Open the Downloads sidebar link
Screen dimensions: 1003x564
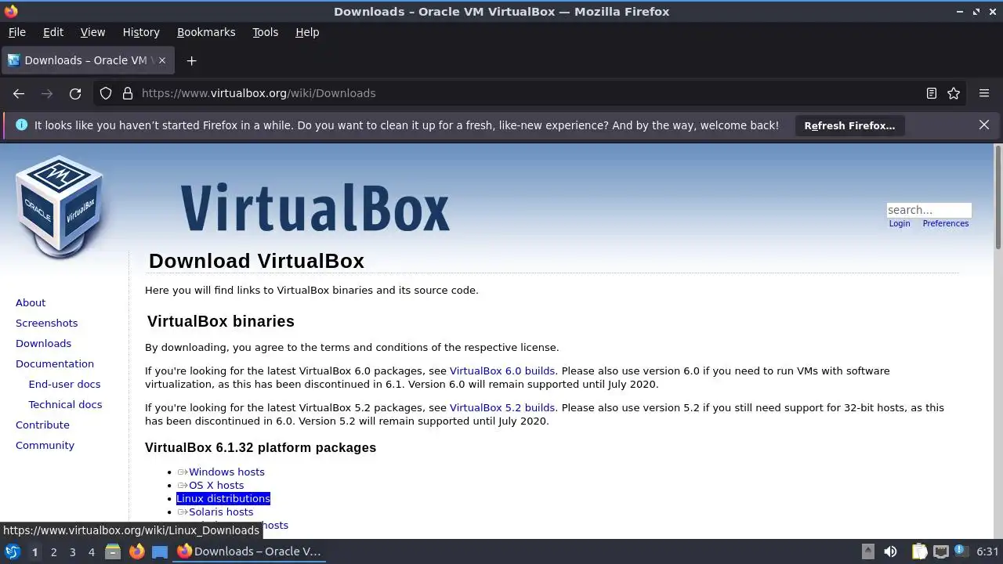[43, 343]
